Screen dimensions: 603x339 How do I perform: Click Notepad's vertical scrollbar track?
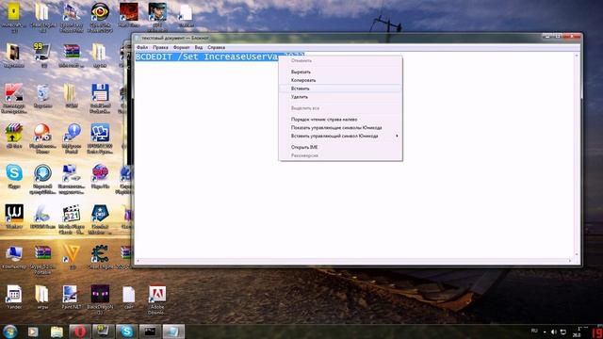click(x=576, y=153)
